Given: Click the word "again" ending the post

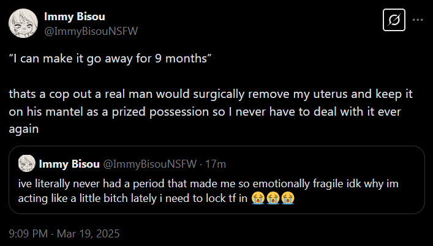Looking at the screenshot, I should pyautogui.click(x=24, y=129).
